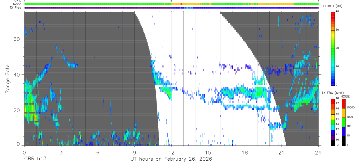The height and width of the screenshot is (165, 358).
Task: Click the '100' tick on noise scale
Action: (349, 126)
